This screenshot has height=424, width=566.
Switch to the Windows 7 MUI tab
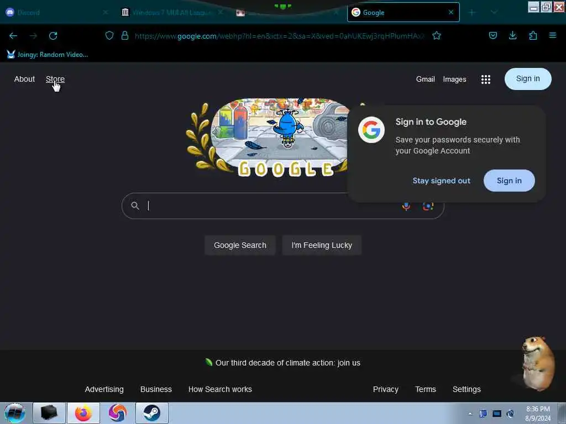click(x=171, y=12)
